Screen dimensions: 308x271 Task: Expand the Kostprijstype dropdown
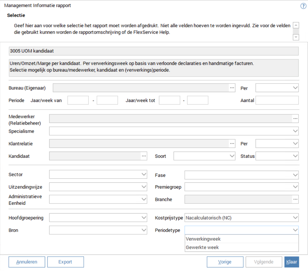point(295,218)
